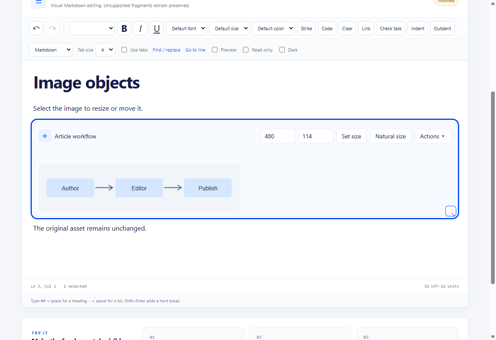Open Go to line
The height and width of the screenshot is (340, 496).
pyautogui.click(x=195, y=50)
